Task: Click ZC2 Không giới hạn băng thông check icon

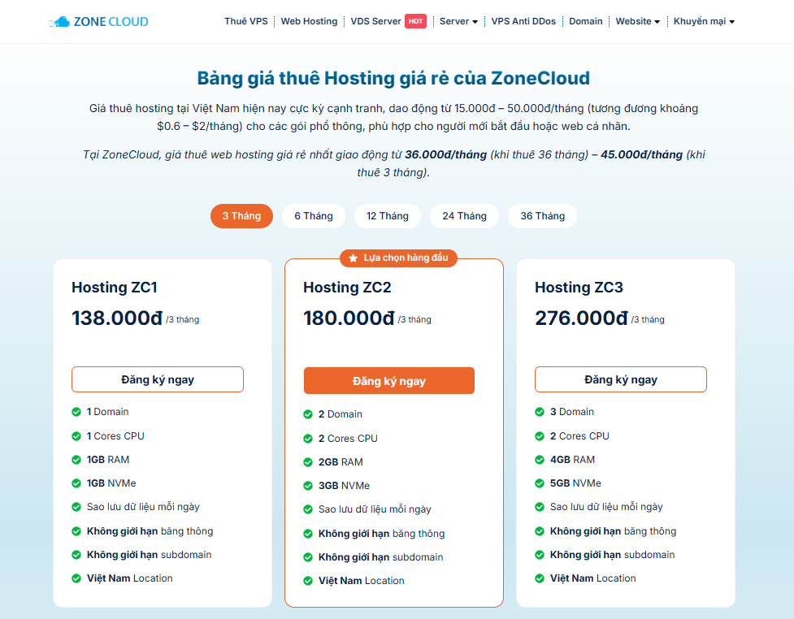Action: point(308,534)
